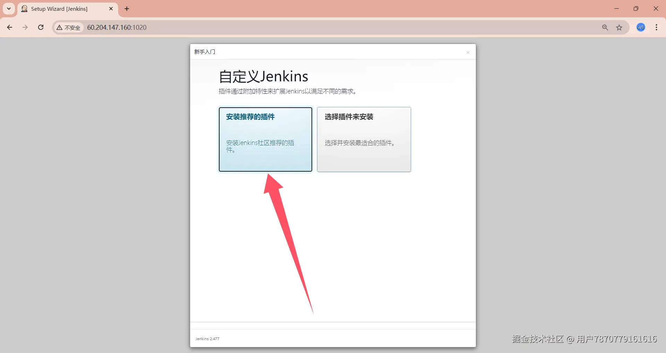The height and width of the screenshot is (353, 666).
Task: Open the zoom magnifier in address bar
Action: pos(605,27)
